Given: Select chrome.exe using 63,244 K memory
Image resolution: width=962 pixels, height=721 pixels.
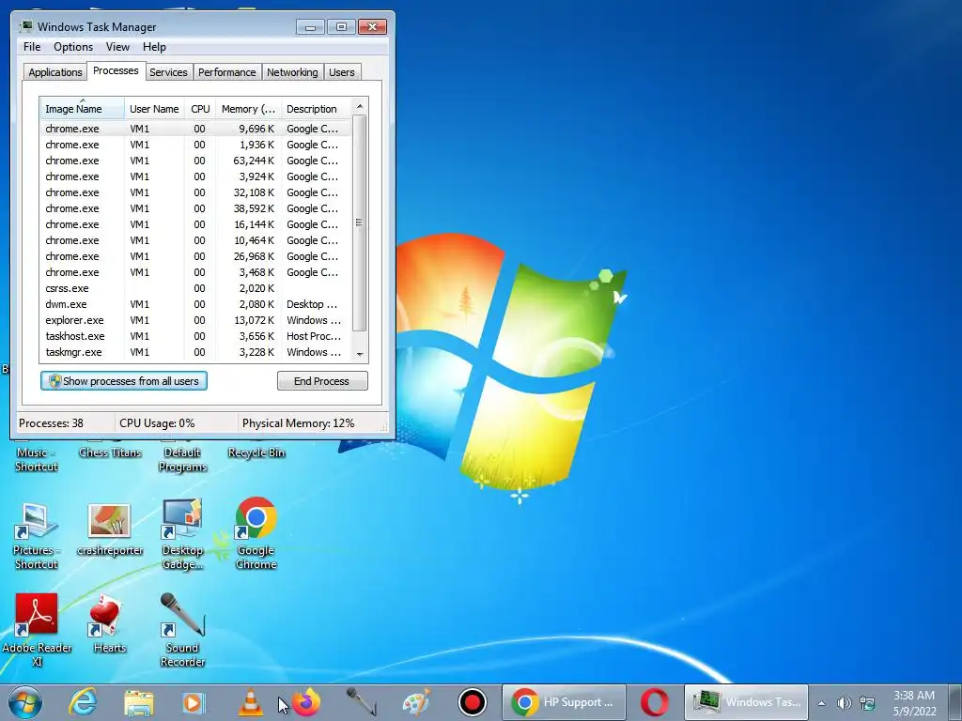Looking at the screenshot, I should click(x=195, y=161).
